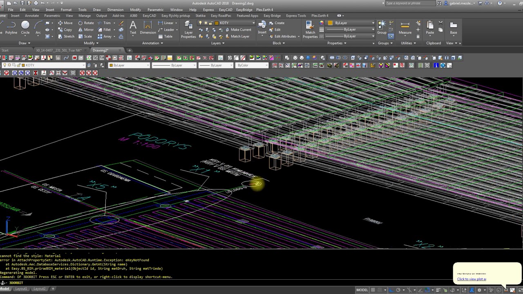
Task: Expand the Annotation panel
Action: [152, 43]
